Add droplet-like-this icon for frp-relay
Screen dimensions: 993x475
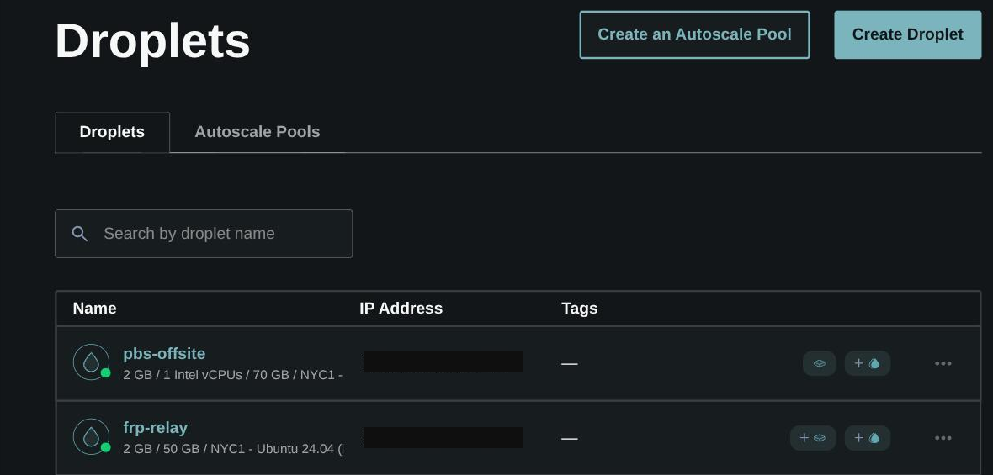[868, 438]
